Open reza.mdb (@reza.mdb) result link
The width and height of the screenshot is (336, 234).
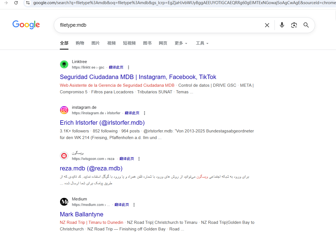tap(91, 168)
